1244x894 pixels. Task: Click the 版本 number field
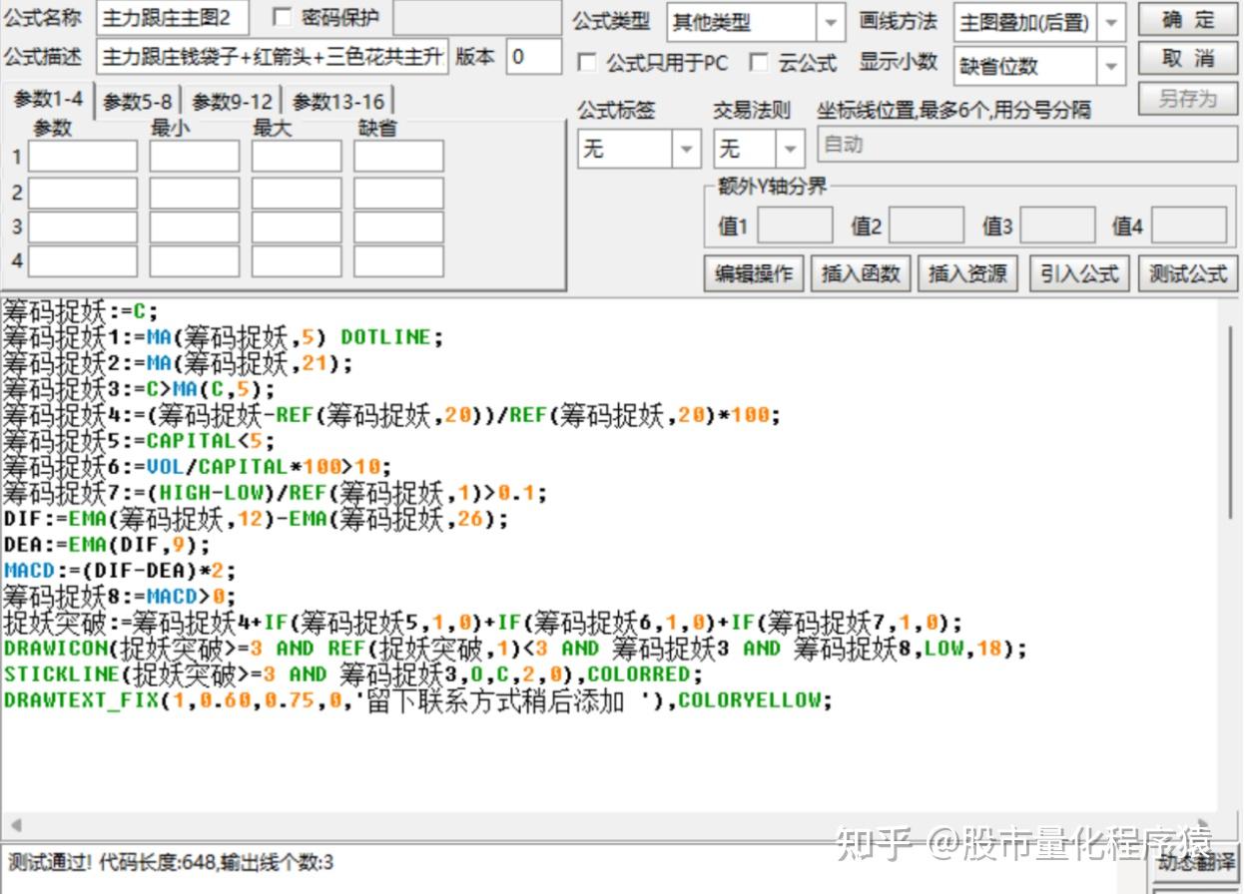click(x=534, y=56)
